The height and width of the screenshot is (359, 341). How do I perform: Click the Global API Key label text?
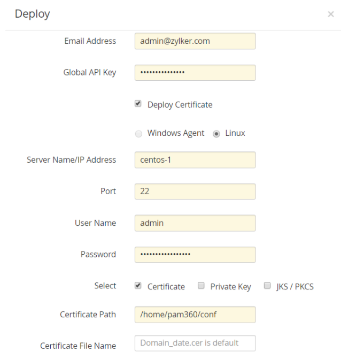pyautogui.click(x=90, y=73)
